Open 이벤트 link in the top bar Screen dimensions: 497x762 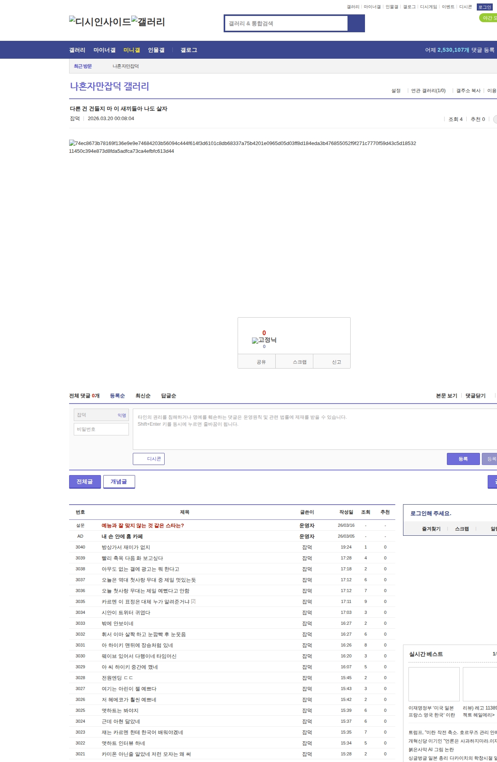[x=448, y=7]
